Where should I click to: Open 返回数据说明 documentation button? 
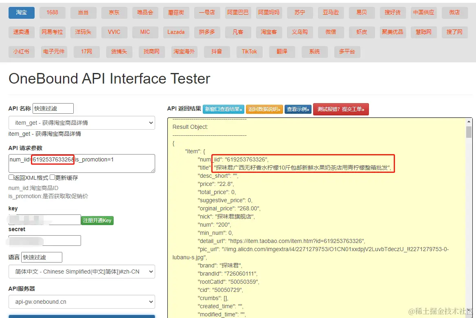(x=264, y=109)
